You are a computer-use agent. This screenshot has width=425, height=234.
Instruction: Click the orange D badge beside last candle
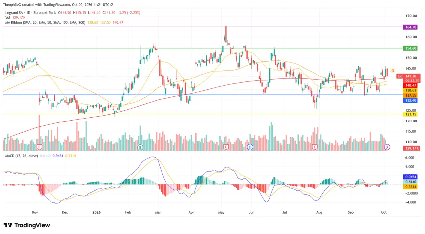point(393,71)
